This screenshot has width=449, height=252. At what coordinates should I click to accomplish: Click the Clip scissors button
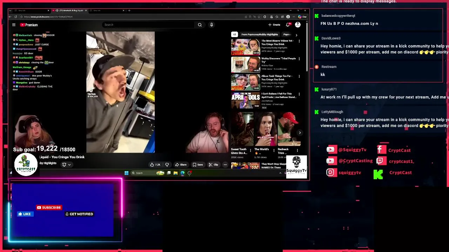click(213, 164)
